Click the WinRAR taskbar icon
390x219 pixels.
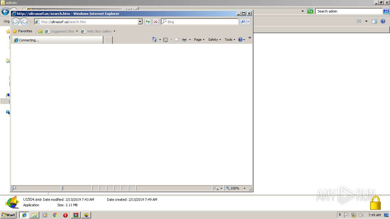[76, 215]
